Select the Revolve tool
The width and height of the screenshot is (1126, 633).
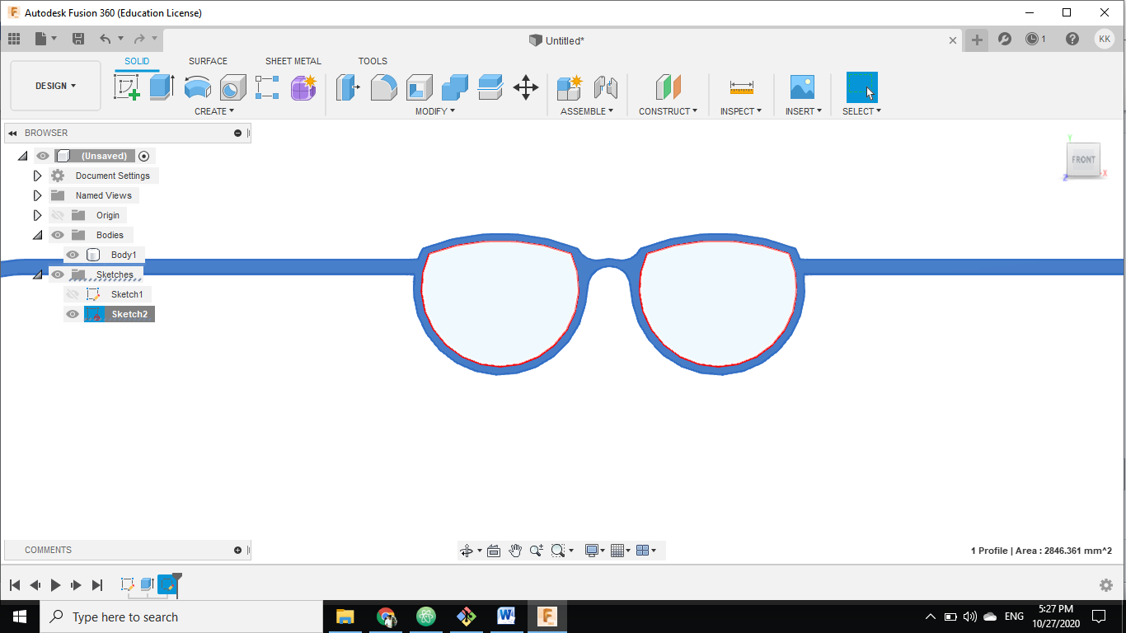click(197, 87)
